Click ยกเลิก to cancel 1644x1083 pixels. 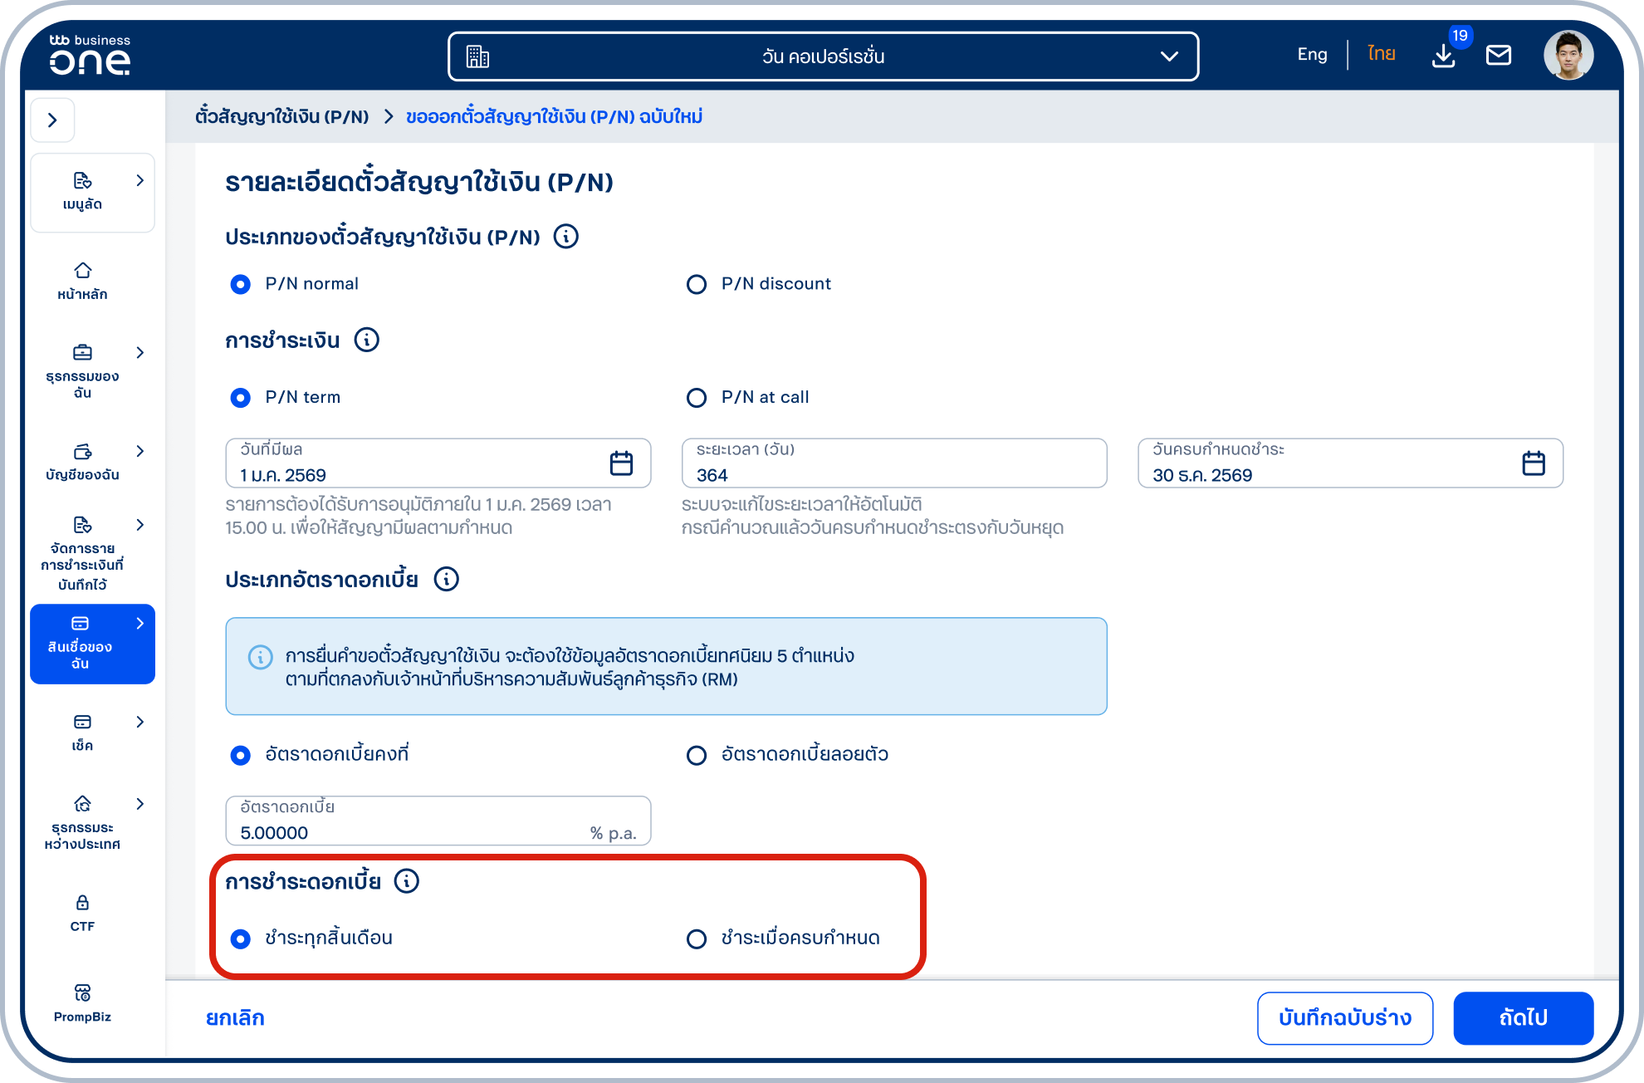coord(235,1018)
